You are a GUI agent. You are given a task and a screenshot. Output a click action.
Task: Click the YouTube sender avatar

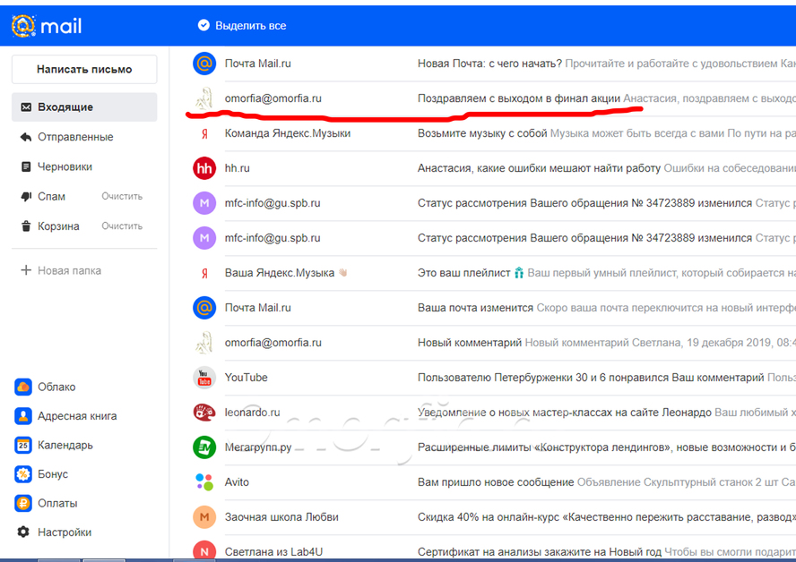(x=204, y=378)
